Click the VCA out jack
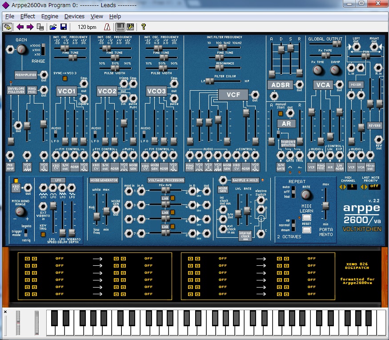The width and height of the screenshot is (389, 340). pos(339,84)
